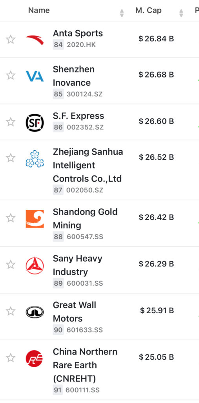
Task: Click the $25.05 B market cap value
Action: coord(157,357)
